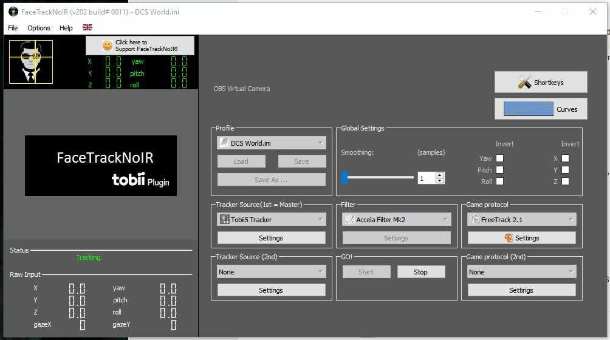Click the gazeX raw input label
This screenshot has width=610, height=340.
coord(43,324)
